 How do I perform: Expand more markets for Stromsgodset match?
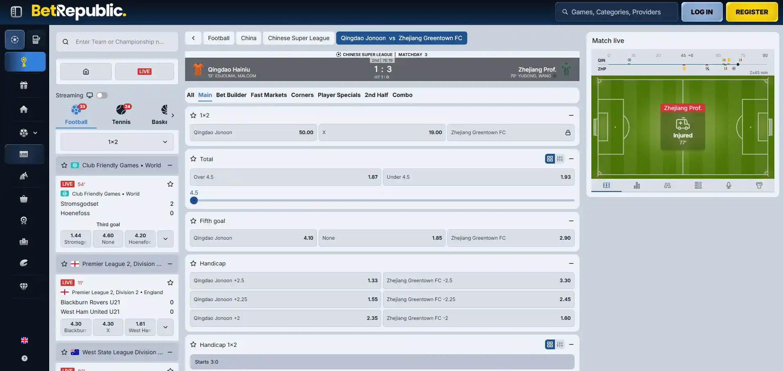tap(165, 239)
